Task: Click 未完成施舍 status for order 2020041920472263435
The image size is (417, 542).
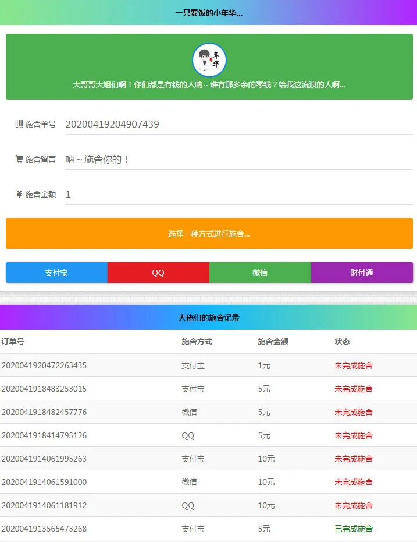Action: (354, 365)
